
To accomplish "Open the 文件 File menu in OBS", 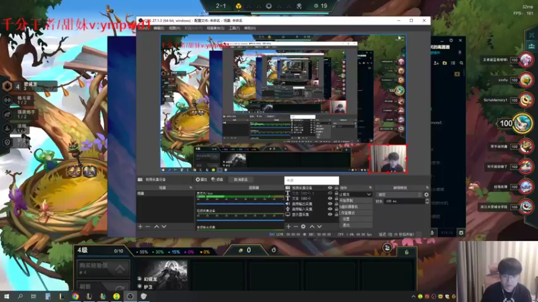I will [x=145, y=28].
